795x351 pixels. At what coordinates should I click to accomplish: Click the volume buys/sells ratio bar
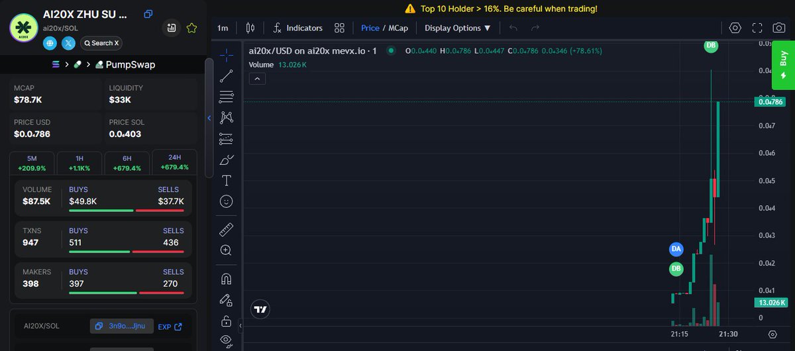tap(126, 211)
